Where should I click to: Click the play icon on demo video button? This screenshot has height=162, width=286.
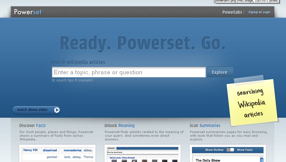[57, 110]
